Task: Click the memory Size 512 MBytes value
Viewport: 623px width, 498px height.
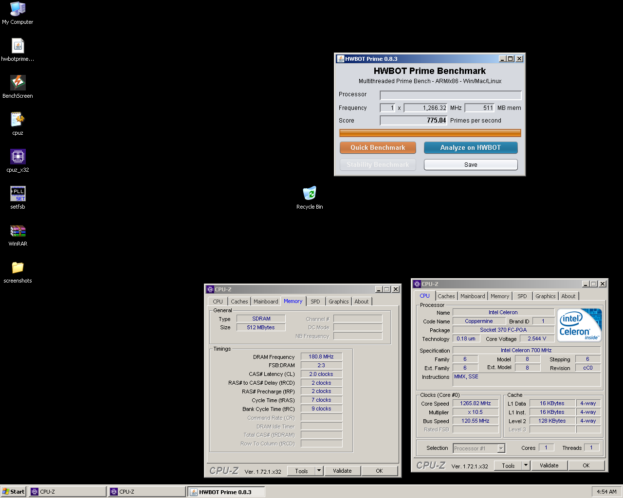Action: click(261, 327)
